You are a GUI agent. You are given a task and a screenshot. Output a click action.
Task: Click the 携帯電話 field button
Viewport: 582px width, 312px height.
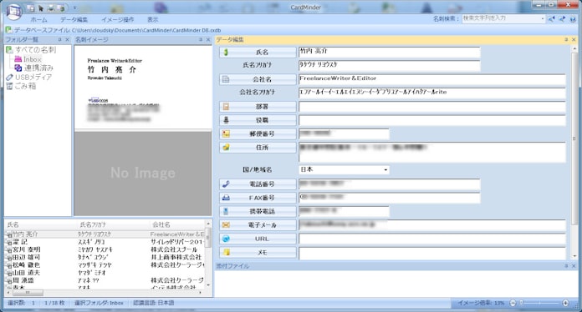[x=258, y=211]
